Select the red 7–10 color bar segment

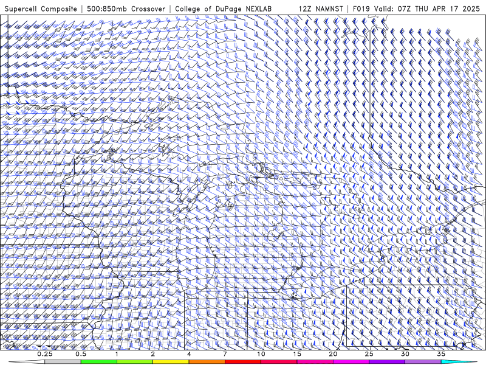(243, 362)
